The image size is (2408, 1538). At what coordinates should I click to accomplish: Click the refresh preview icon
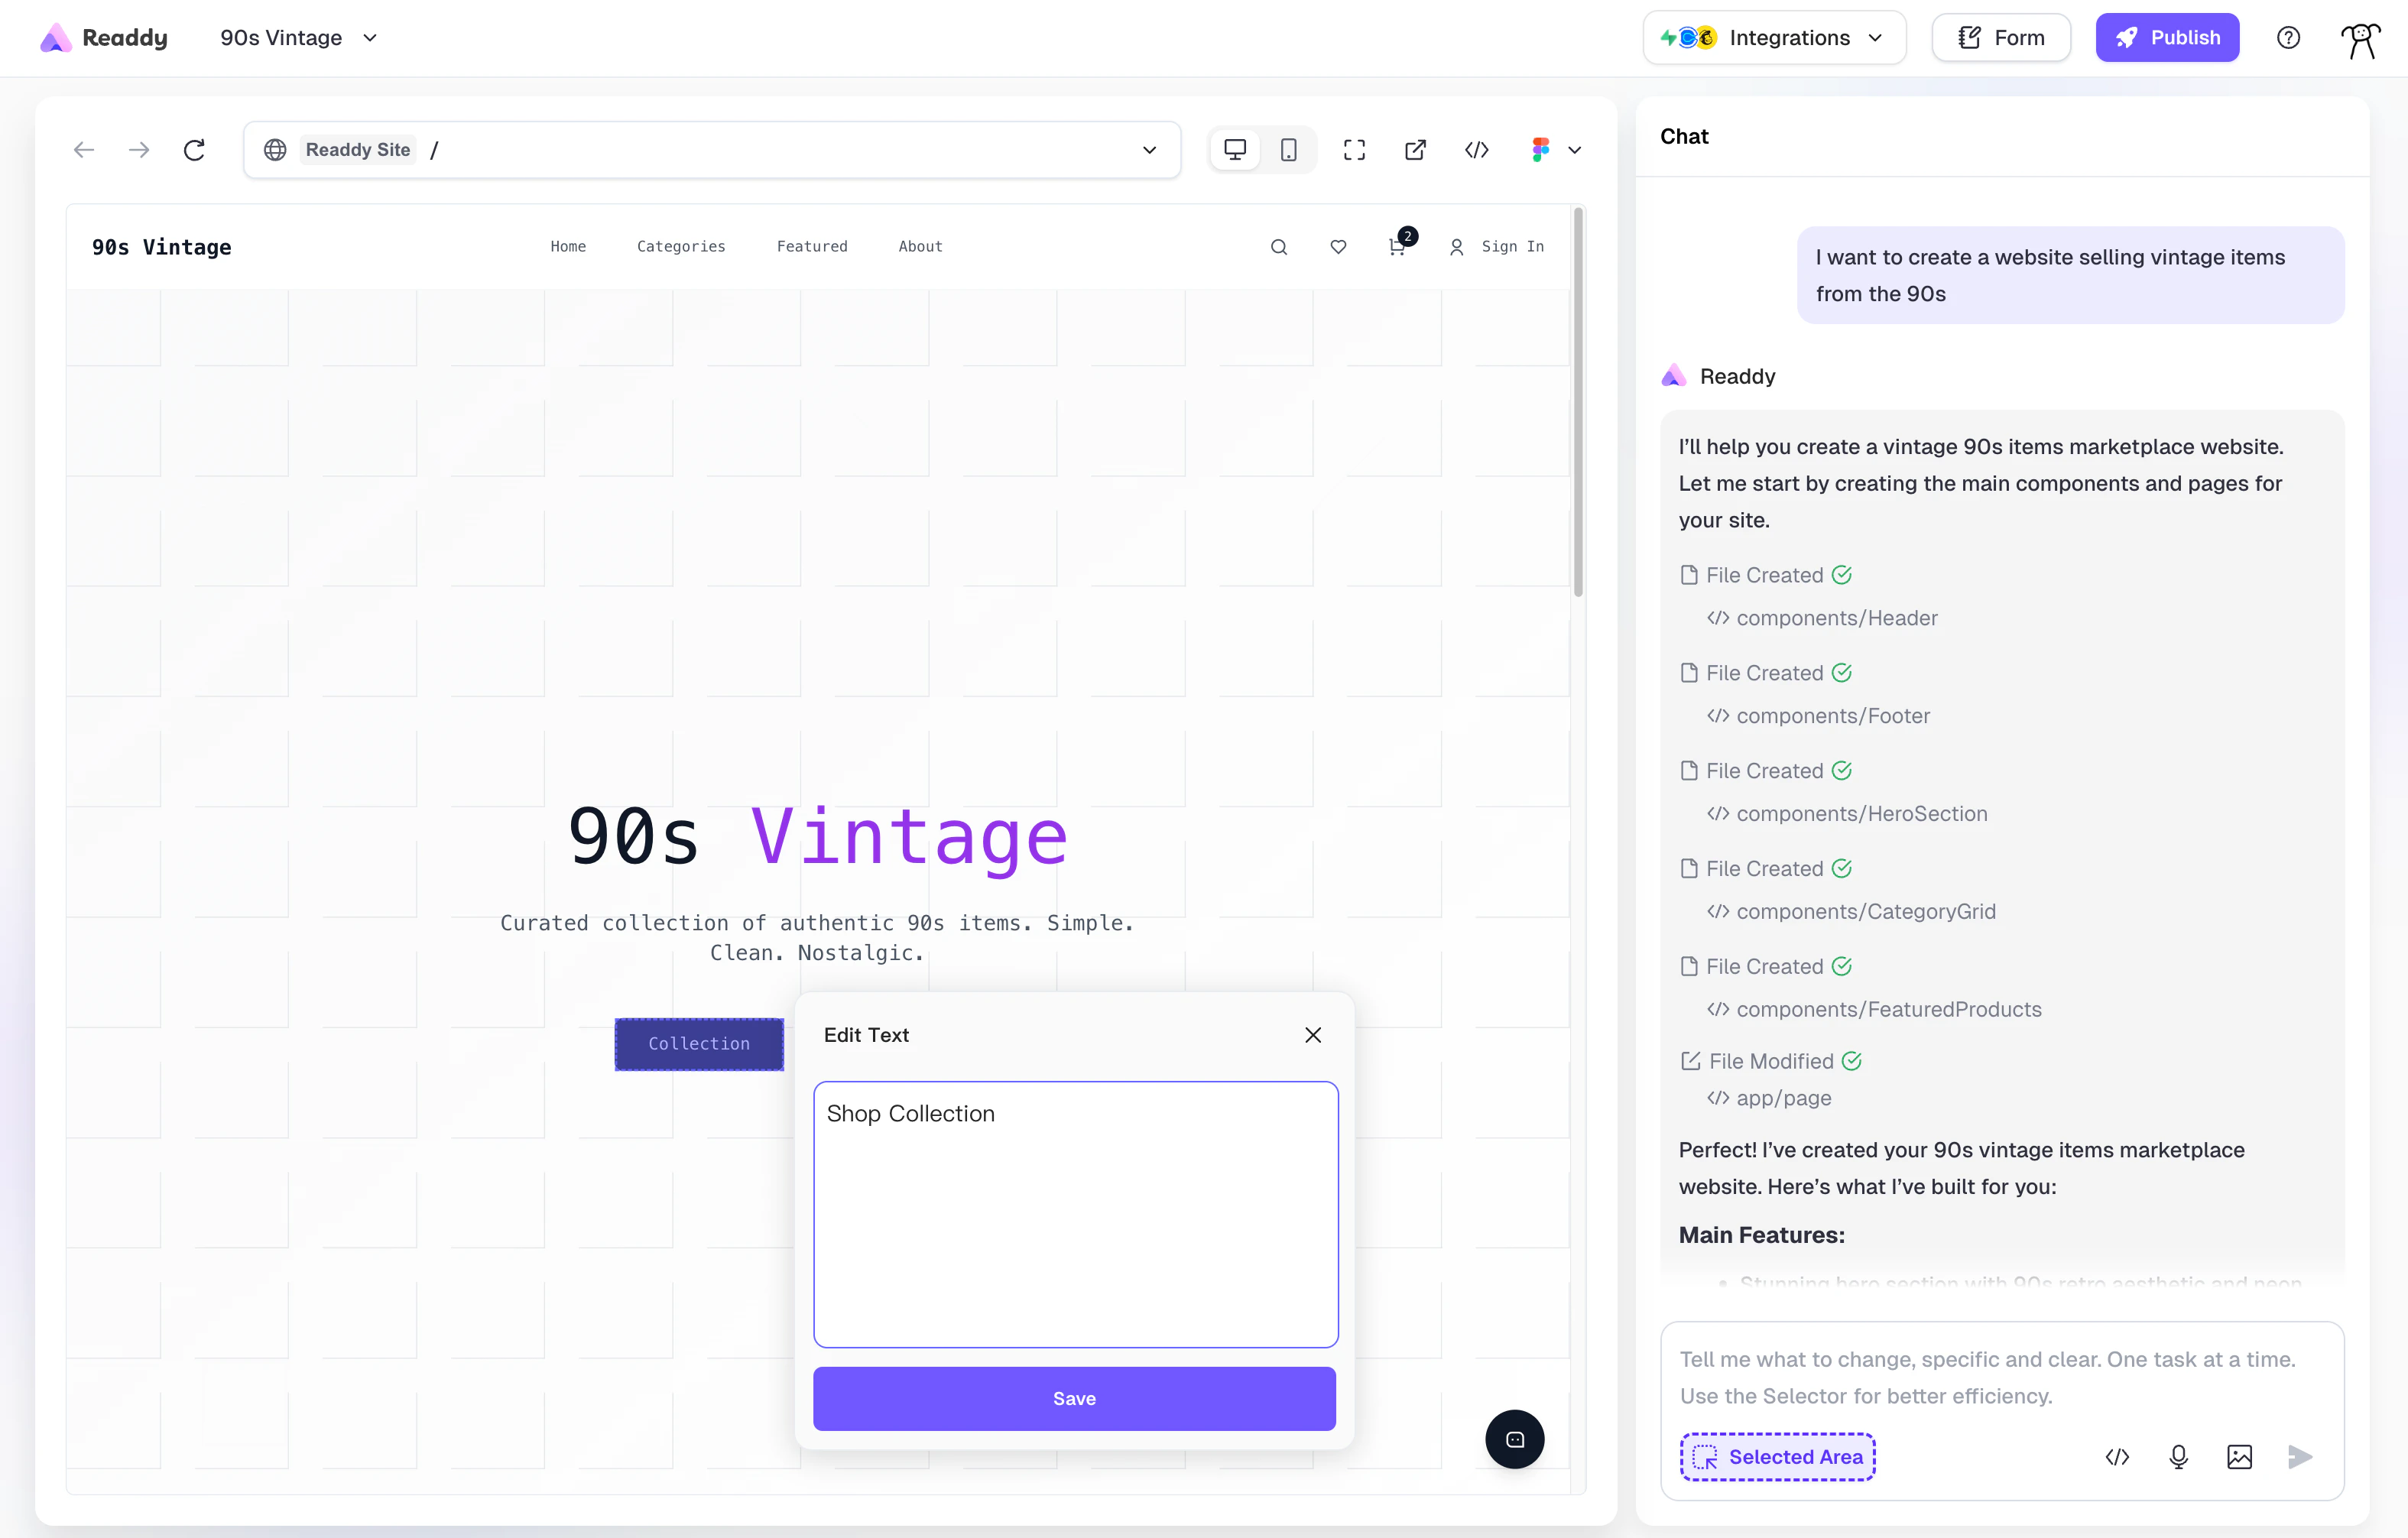point(194,150)
